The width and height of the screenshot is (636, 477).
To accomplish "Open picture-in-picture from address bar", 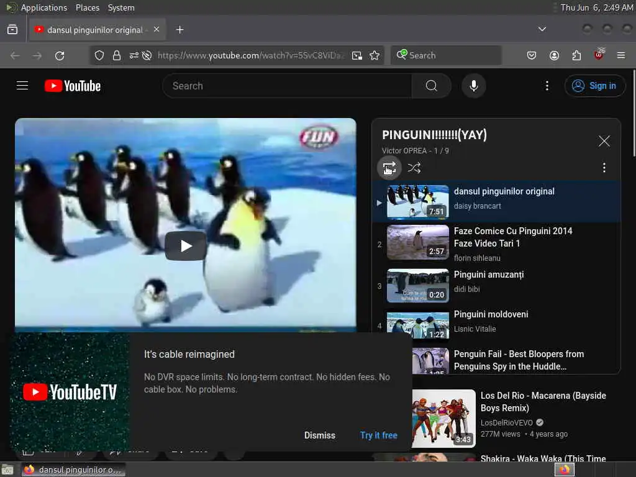I will click(x=357, y=55).
